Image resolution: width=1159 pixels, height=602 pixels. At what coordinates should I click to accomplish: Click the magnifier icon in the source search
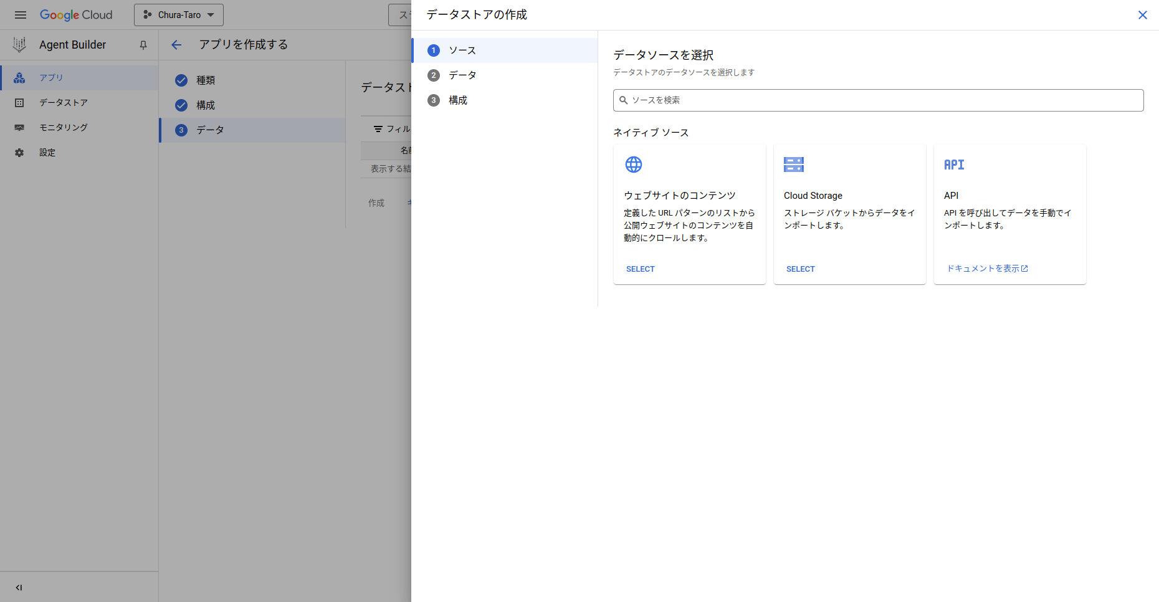[623, 100]
